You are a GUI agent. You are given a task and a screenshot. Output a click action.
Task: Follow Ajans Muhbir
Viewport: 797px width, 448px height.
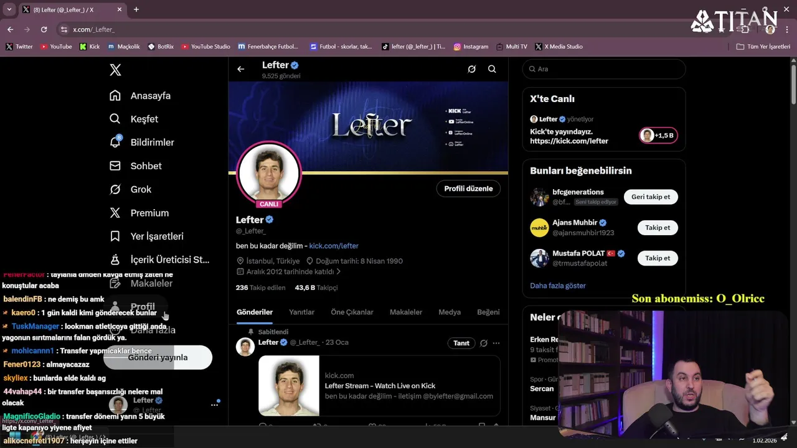point(658,228)
